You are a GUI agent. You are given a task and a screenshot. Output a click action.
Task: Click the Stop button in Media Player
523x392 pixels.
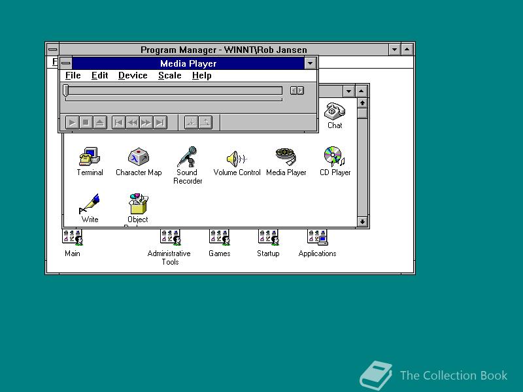click(86, 123)
